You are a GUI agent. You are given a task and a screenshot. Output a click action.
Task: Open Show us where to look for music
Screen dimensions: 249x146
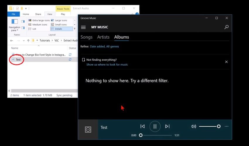click(107, 64)
